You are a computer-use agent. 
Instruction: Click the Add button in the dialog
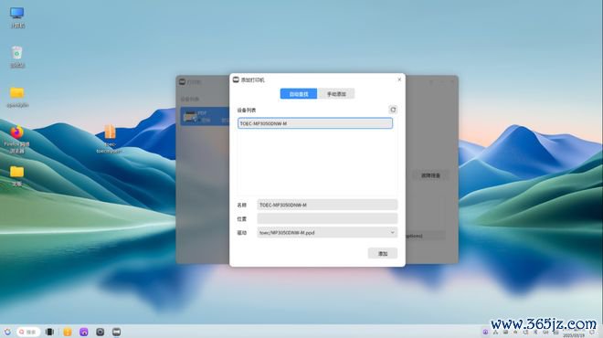[382, 253]
